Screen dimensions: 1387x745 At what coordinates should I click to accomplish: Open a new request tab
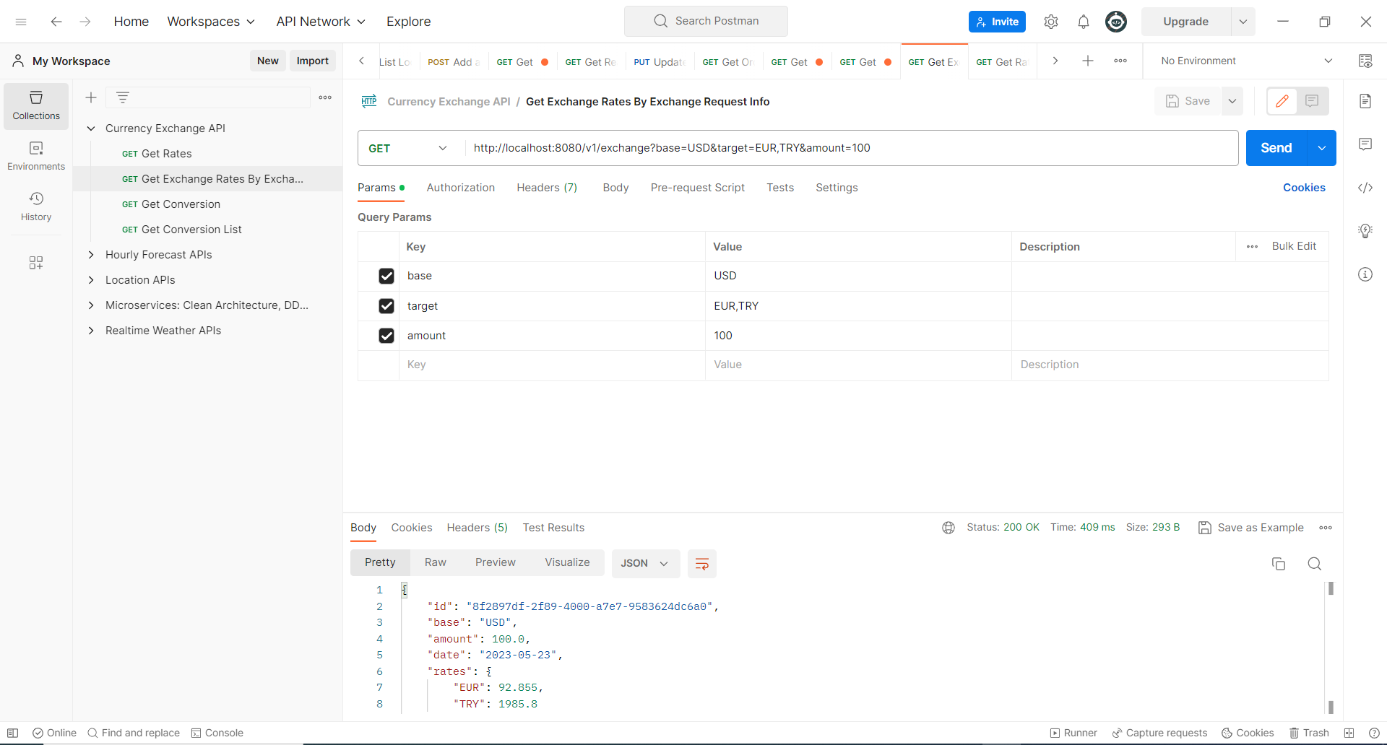pyautogui.click(x=1088, y=61)
